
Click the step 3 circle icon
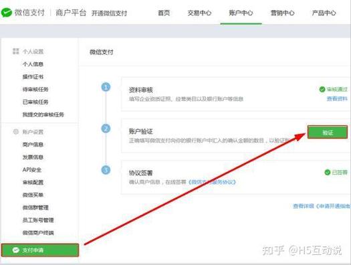pyautogui.click(x=106, y=170)
